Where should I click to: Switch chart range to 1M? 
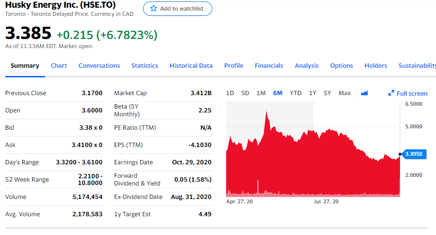point(261,93)
